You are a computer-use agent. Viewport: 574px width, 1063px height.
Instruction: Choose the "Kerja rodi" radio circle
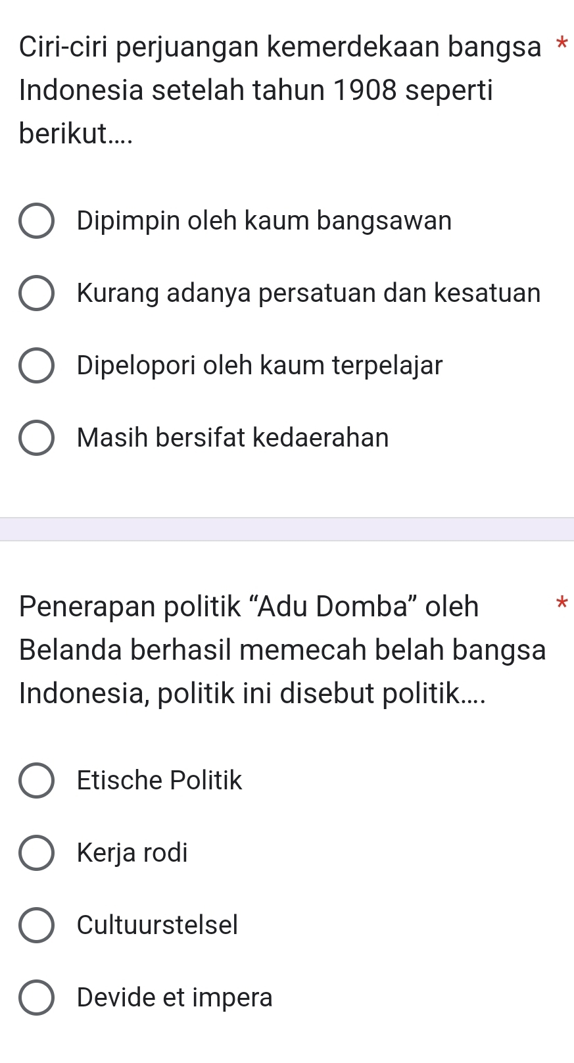(36, 853)
